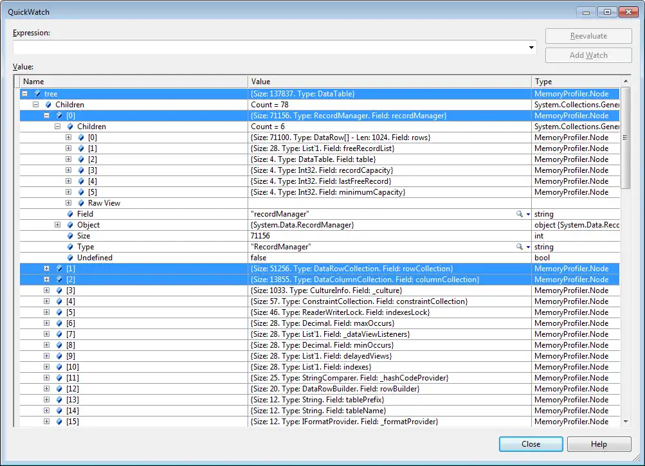Click the icon beside the _dataViewListeners [7] row
Image resolution: width=645 pixels, height=466 pixels.
(59, 334)
